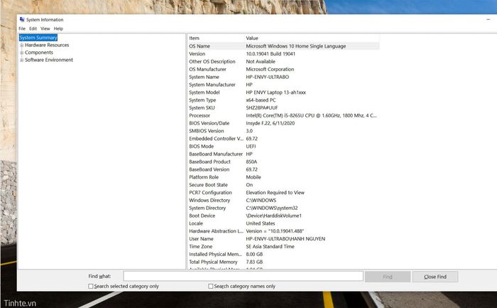Select the Hardware Resources tree item

tap(47, 45)
